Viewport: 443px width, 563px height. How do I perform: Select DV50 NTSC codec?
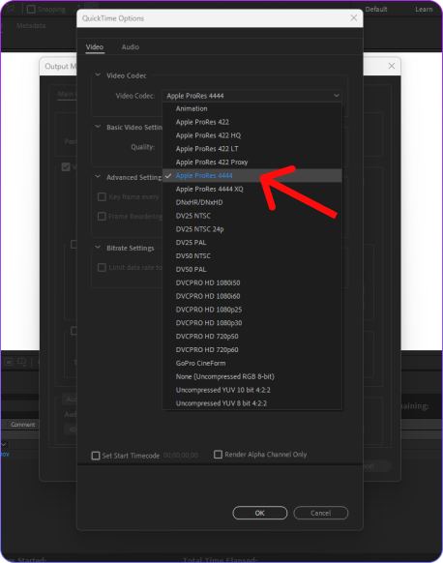point(252,256)
